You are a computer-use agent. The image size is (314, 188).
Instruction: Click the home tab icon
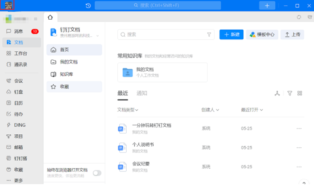click(x=50, y=17)
